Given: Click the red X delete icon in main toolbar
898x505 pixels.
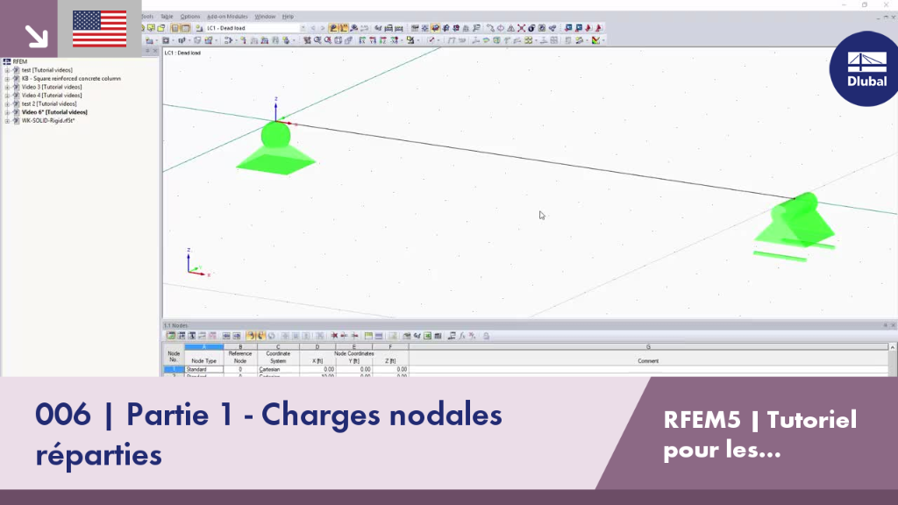Looking at the screenshot, I should coord(521,27).
